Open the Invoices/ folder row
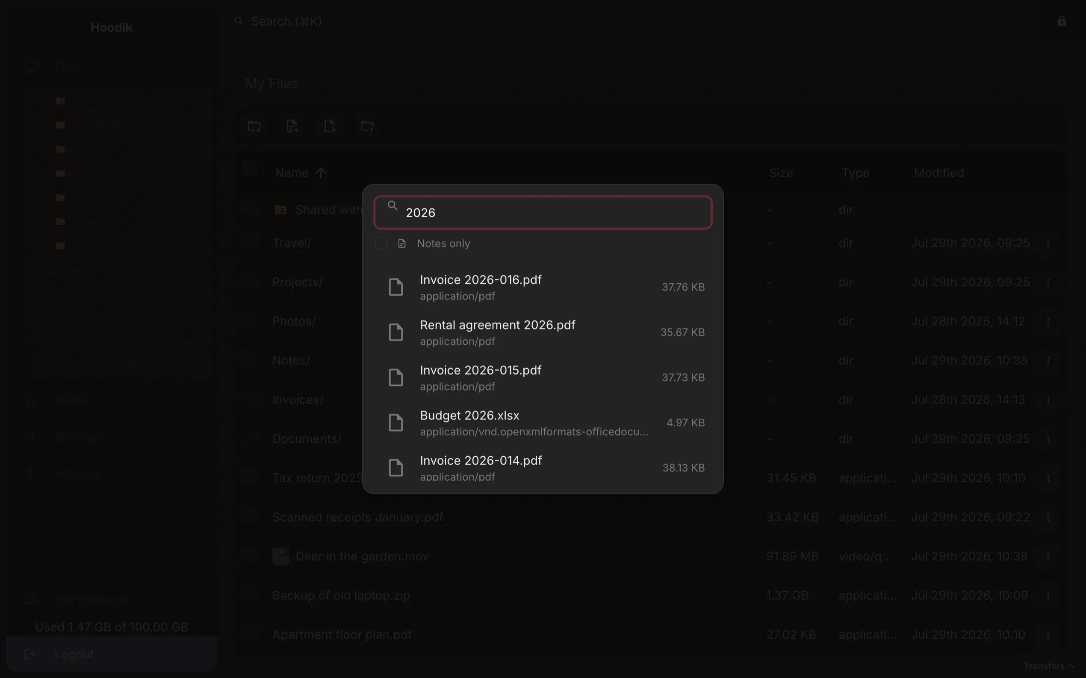Viewport: 1086px width, 678px height. [298, 399]
